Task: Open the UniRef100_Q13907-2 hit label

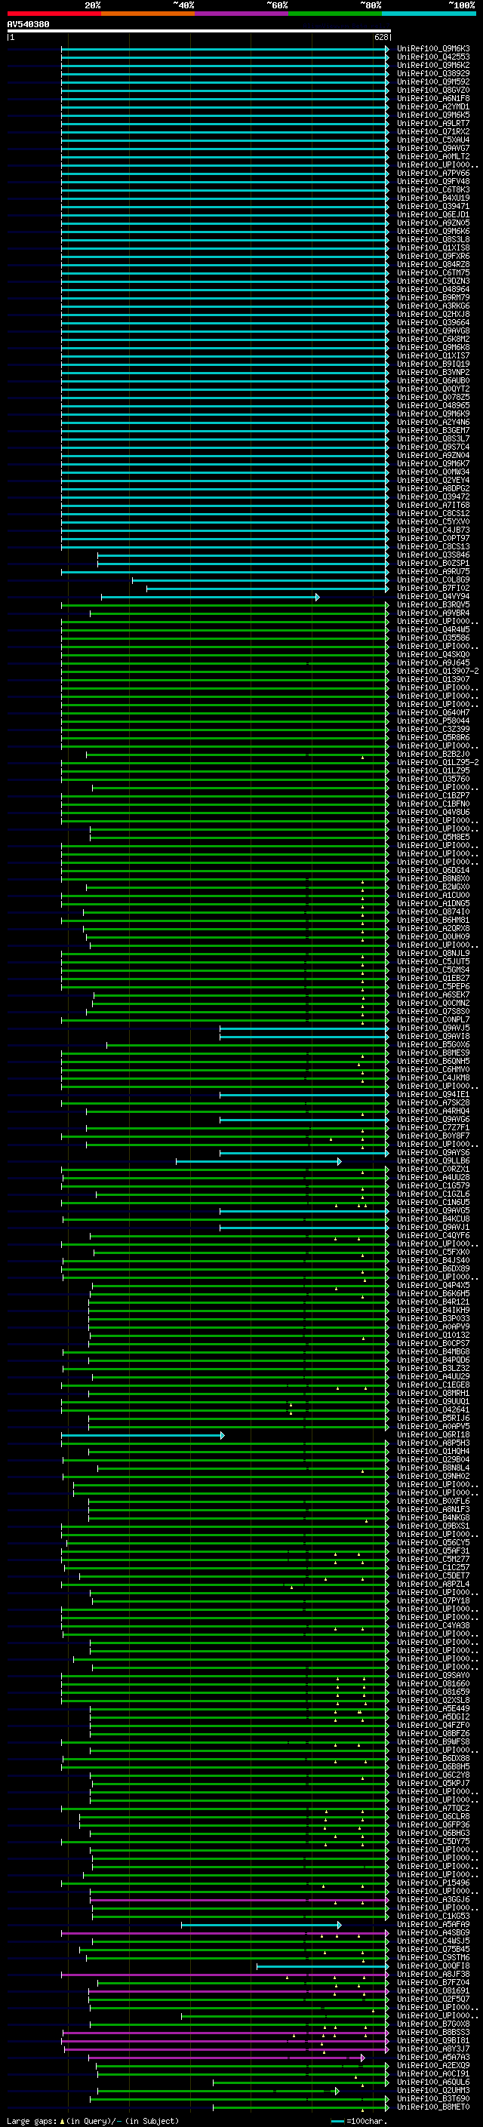Action: pos(438,672)
